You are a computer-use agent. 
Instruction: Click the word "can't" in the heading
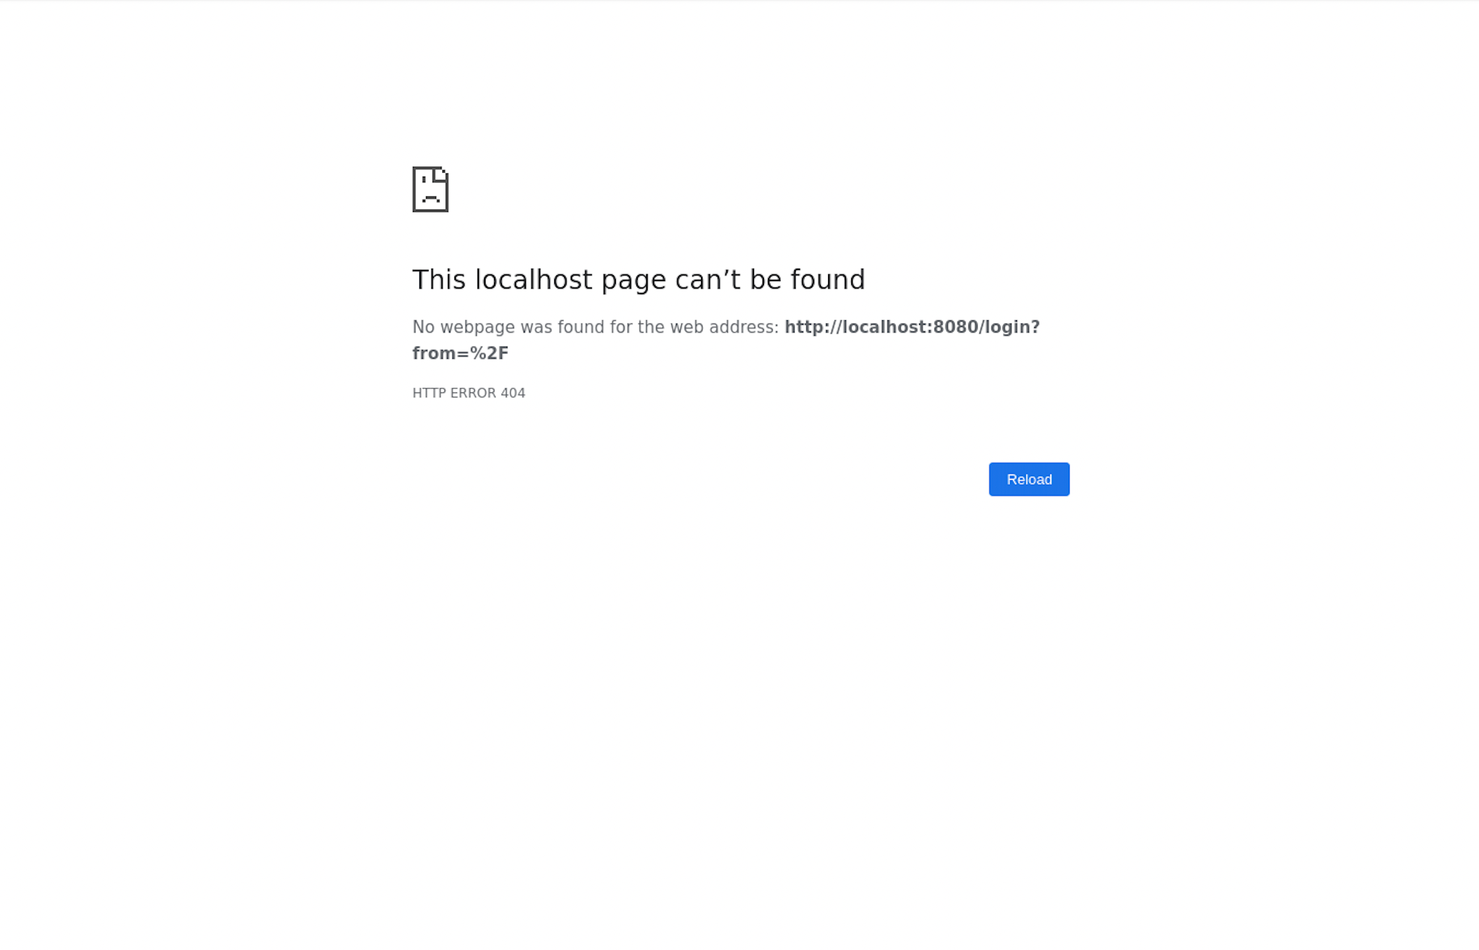click(x=708, y=280)
